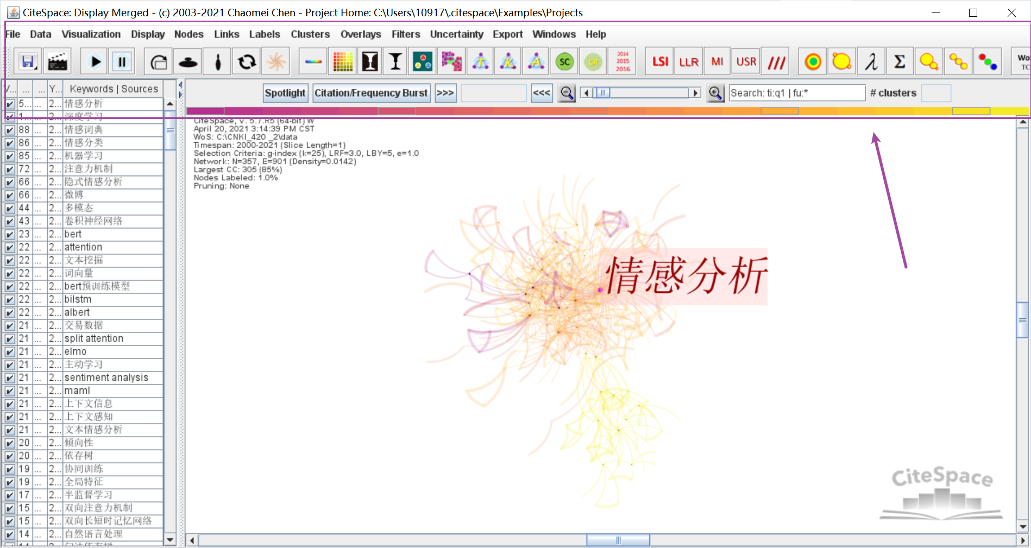Pause the layout animation

click(122, 62)
